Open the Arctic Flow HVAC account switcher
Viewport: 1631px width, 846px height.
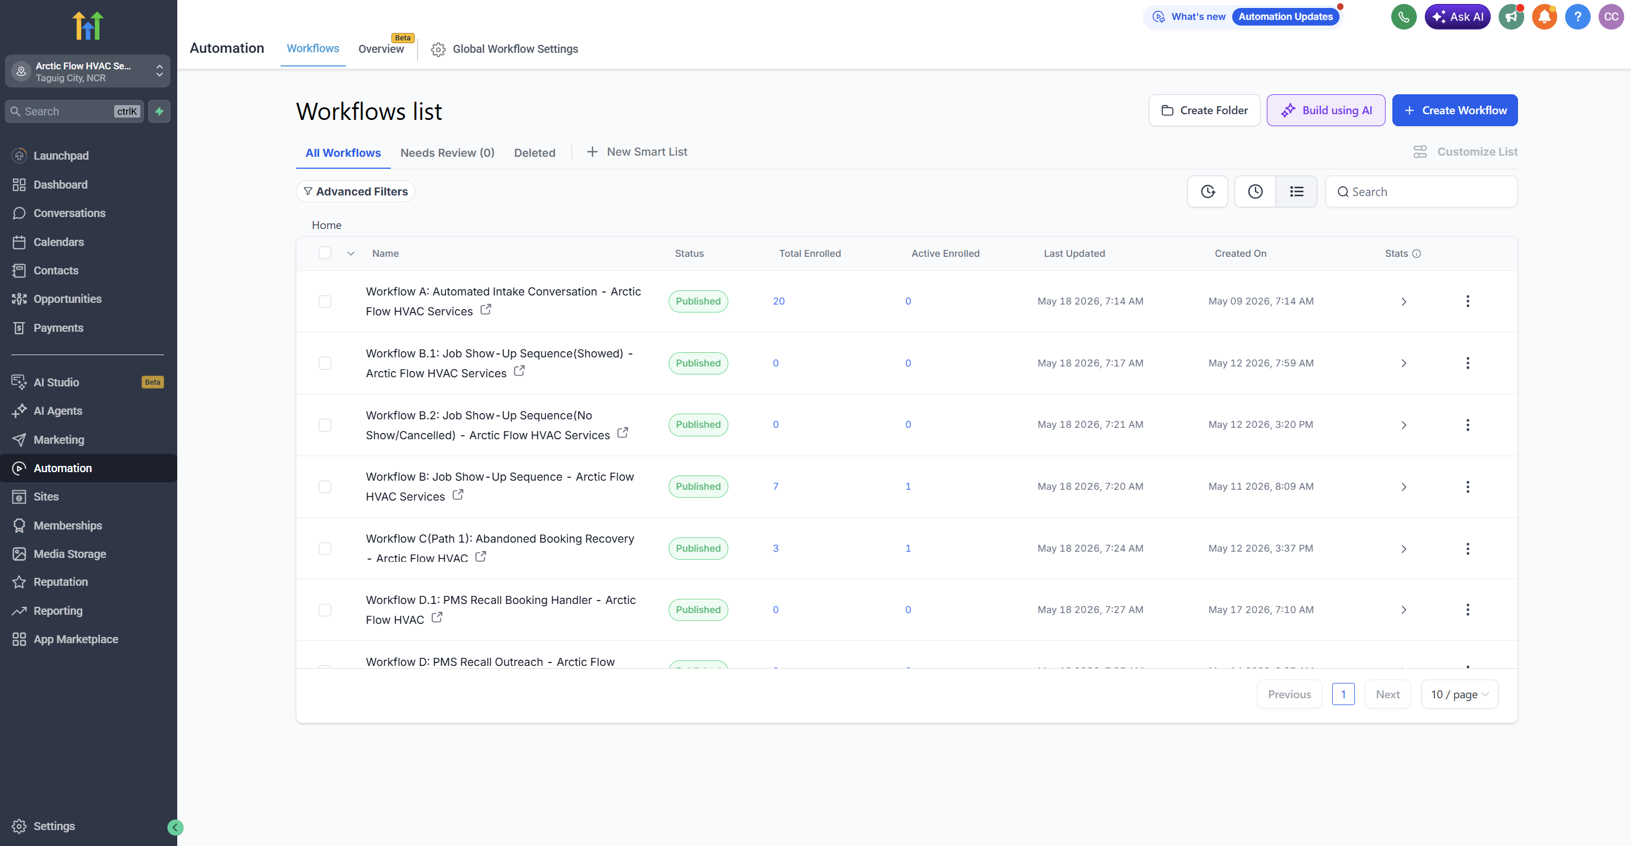tap(87, 72)
